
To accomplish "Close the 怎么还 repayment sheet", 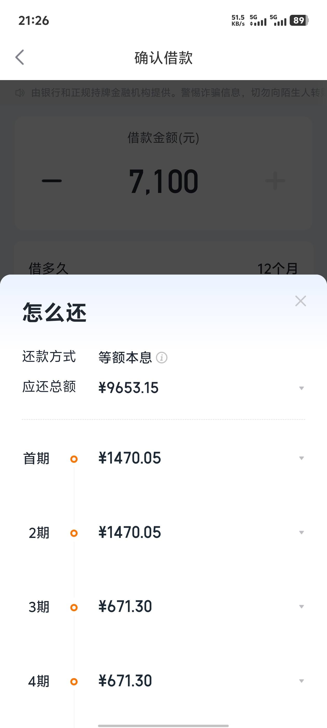I will [x=301, y=301].
